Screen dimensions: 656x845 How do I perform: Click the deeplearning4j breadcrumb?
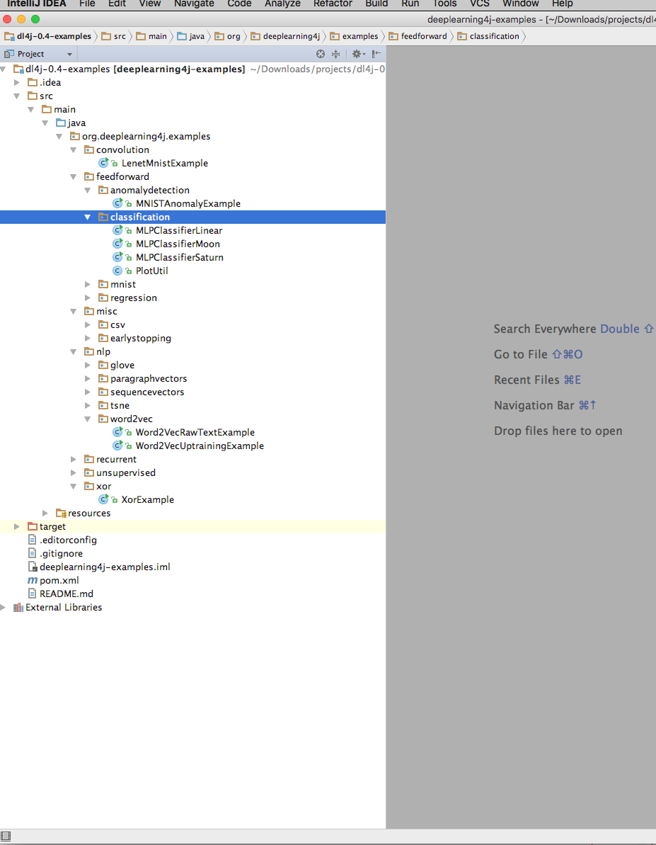click(291, 36)
